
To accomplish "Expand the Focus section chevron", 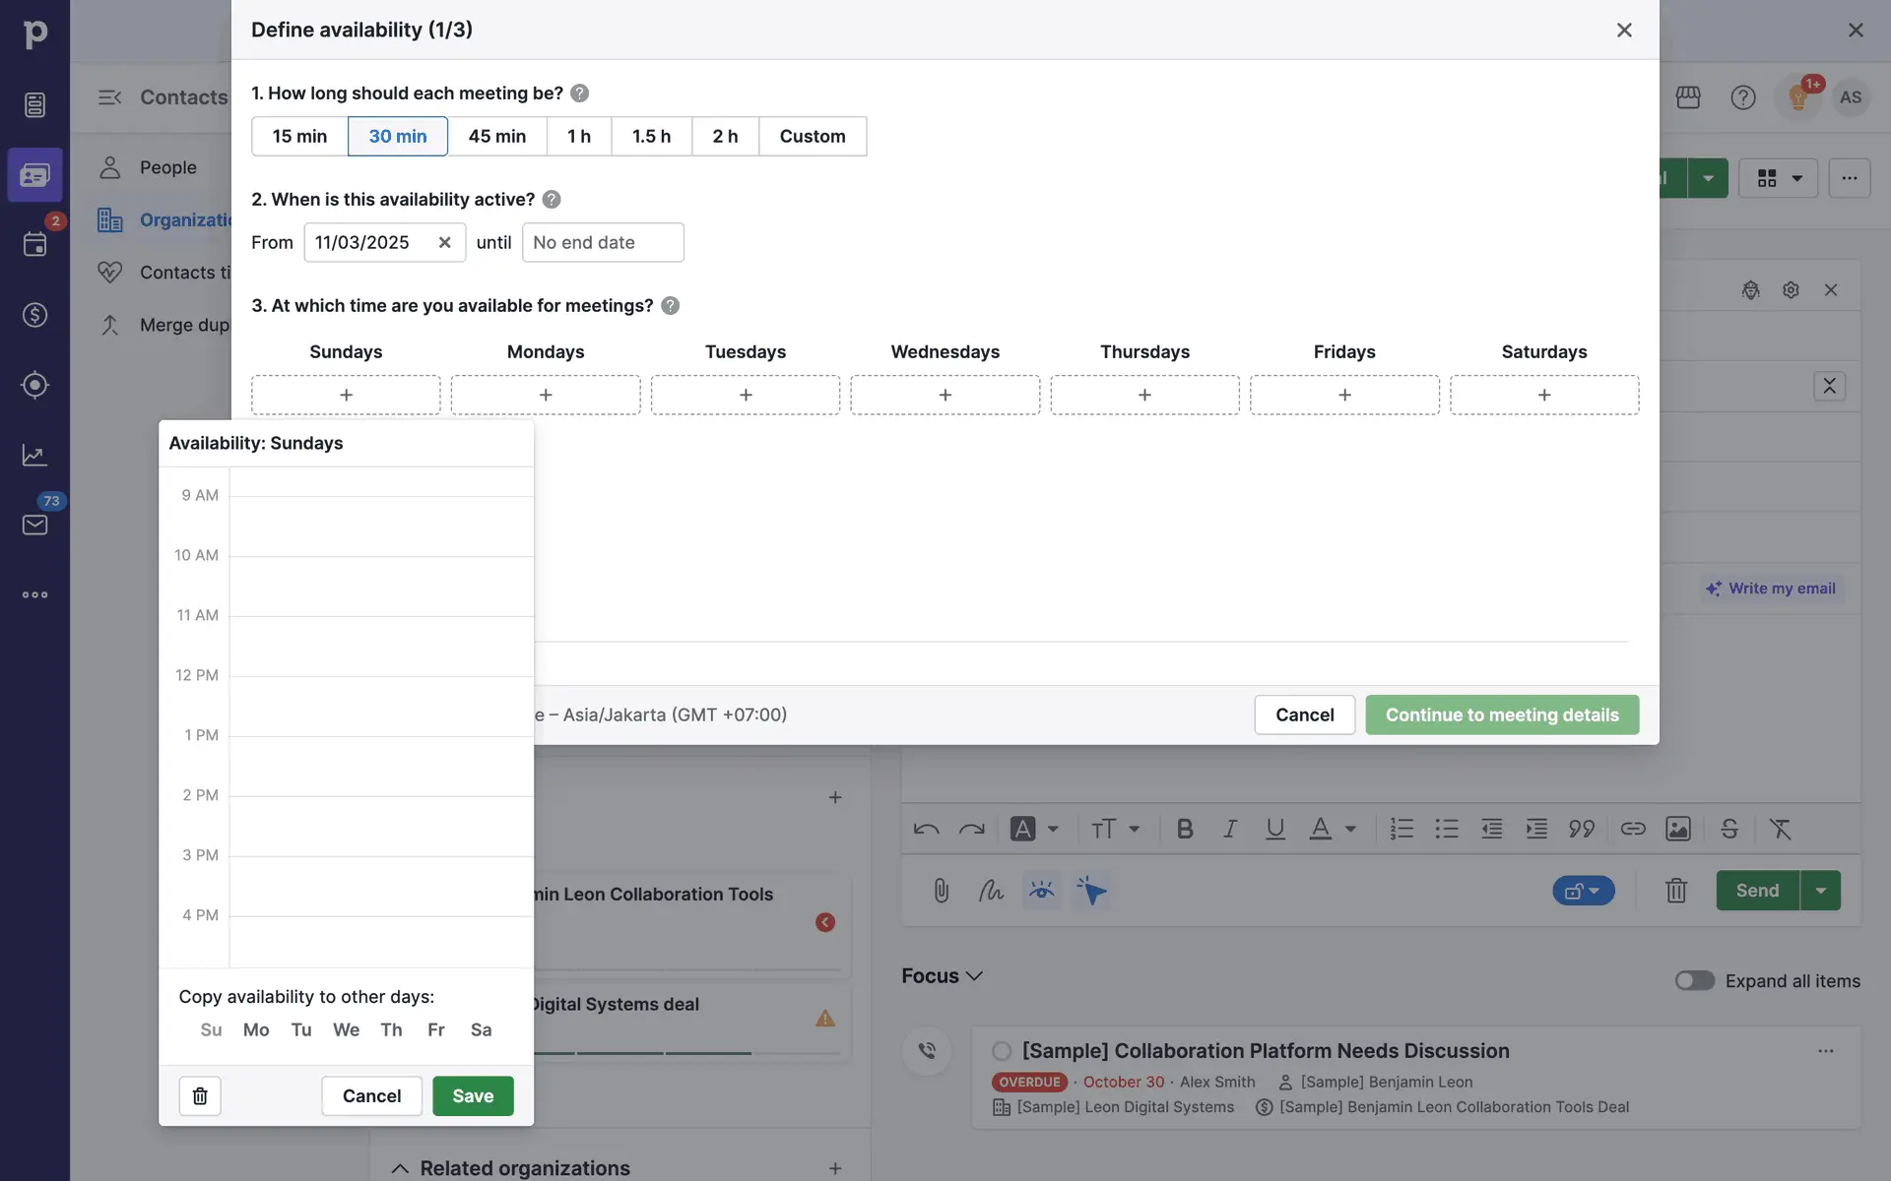I will pyautogui.click(x=975, y=975).
